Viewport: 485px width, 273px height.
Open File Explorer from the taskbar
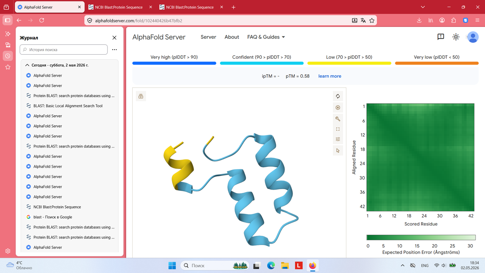(x=285, y=265)
